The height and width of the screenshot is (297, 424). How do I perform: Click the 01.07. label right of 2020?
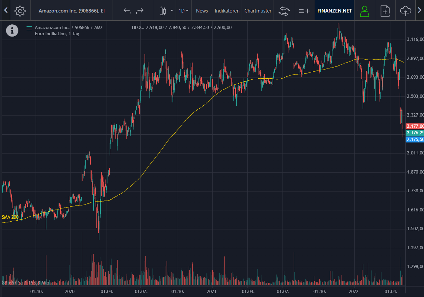(x=141, y=291)
